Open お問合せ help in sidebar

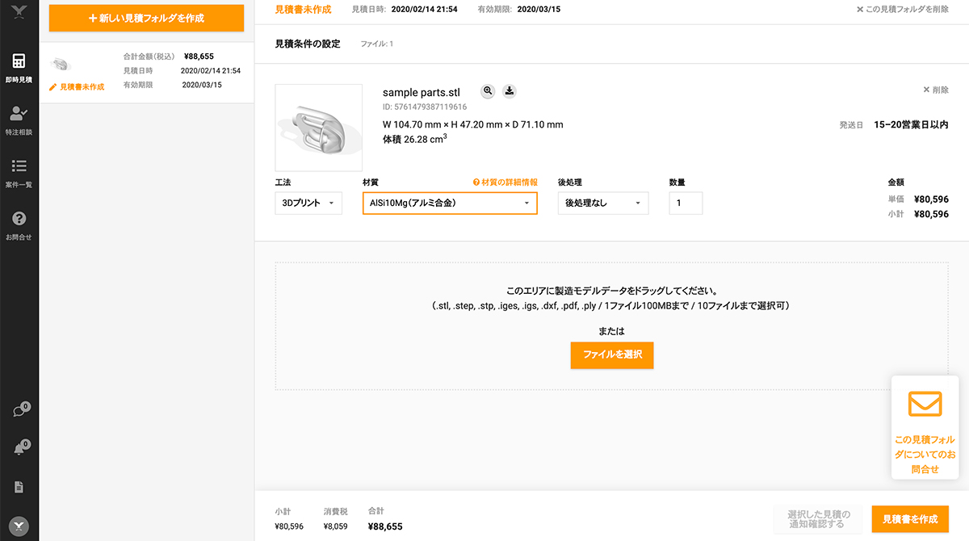point(19,225)
